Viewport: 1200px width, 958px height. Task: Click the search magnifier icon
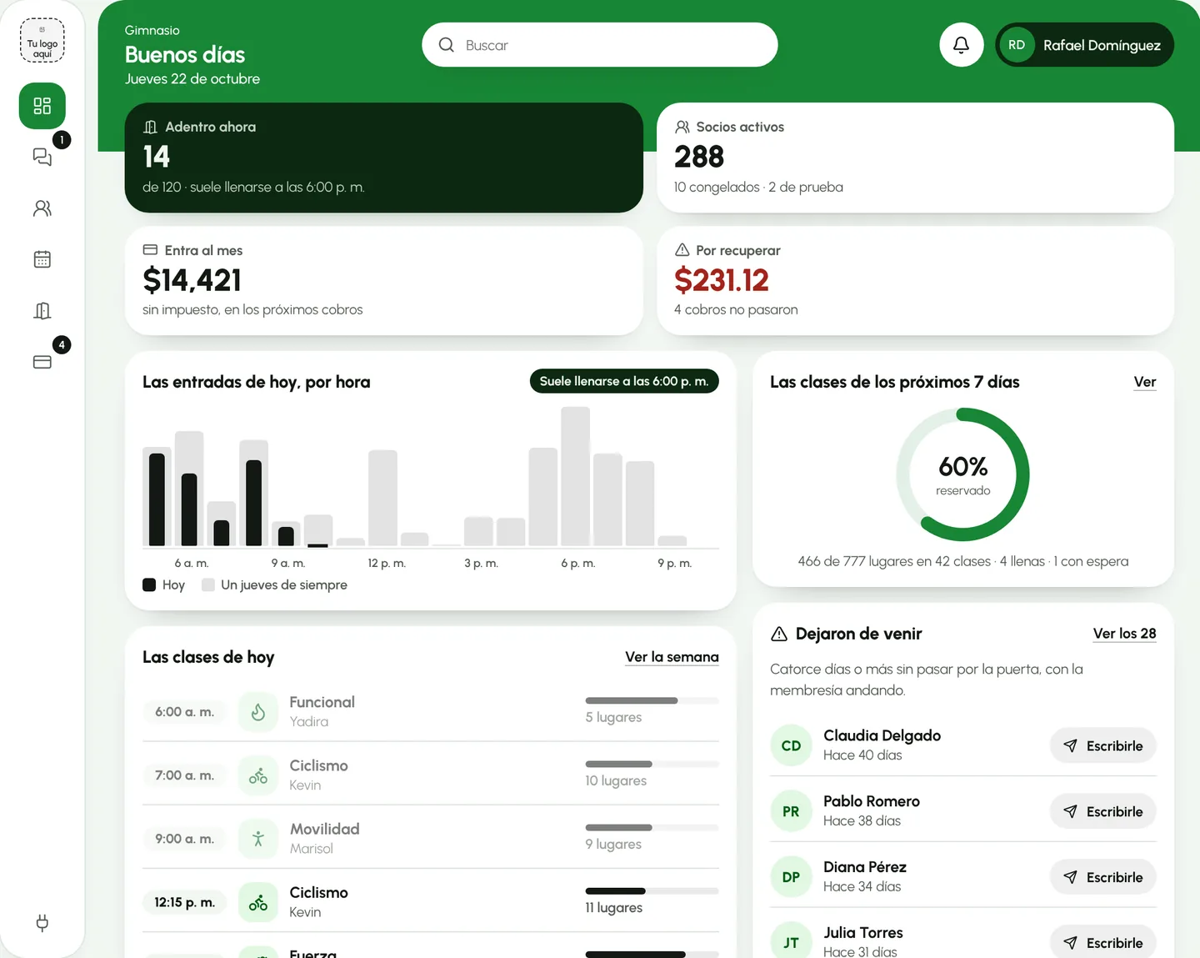tap(447, 45)
